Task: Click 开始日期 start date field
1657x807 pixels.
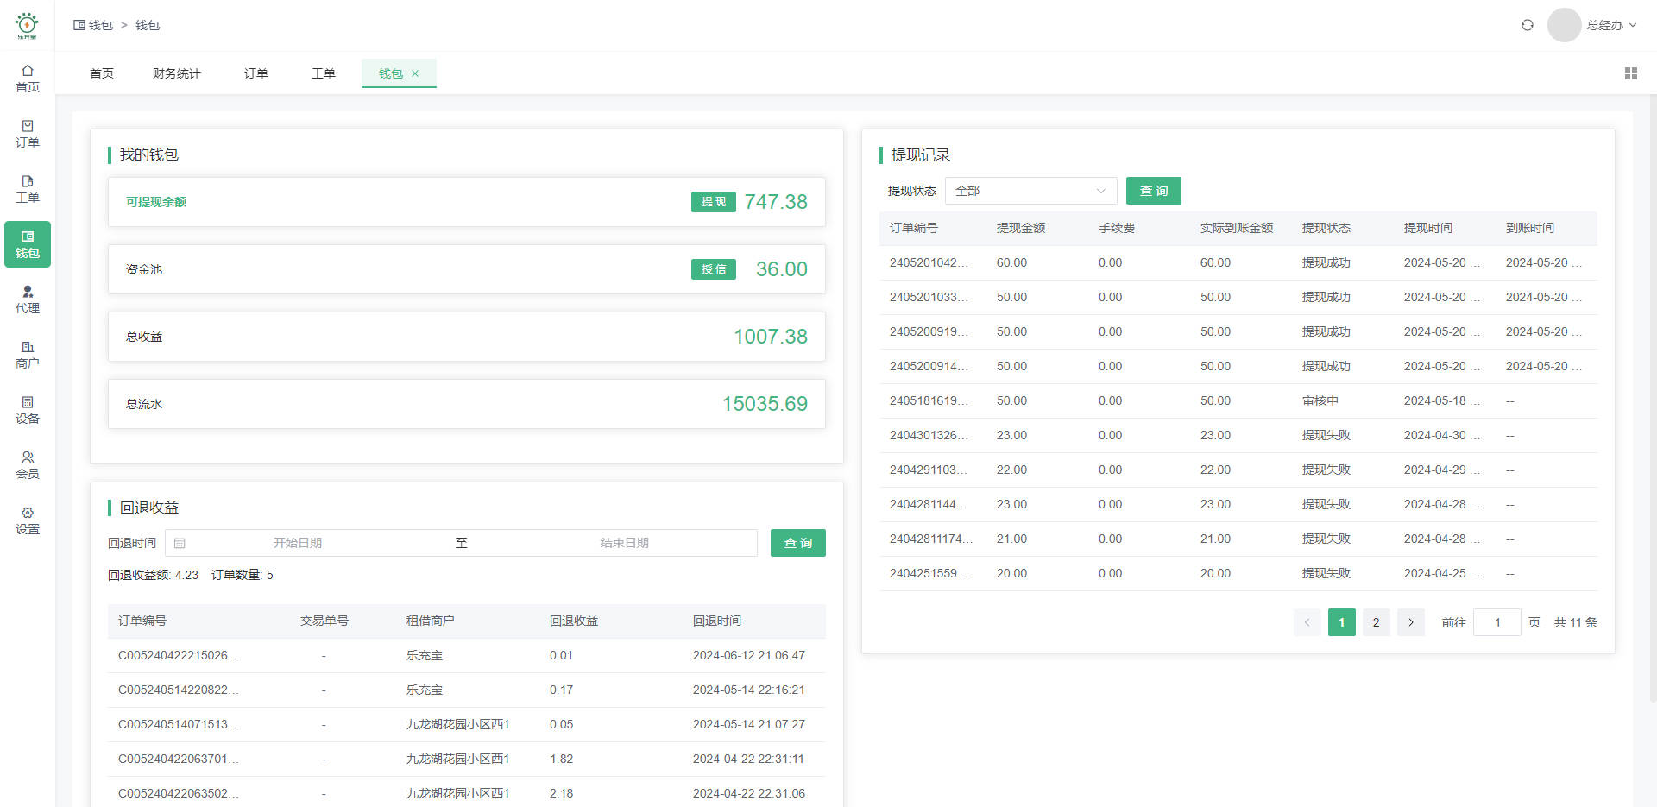Action: tap(298, 543)
